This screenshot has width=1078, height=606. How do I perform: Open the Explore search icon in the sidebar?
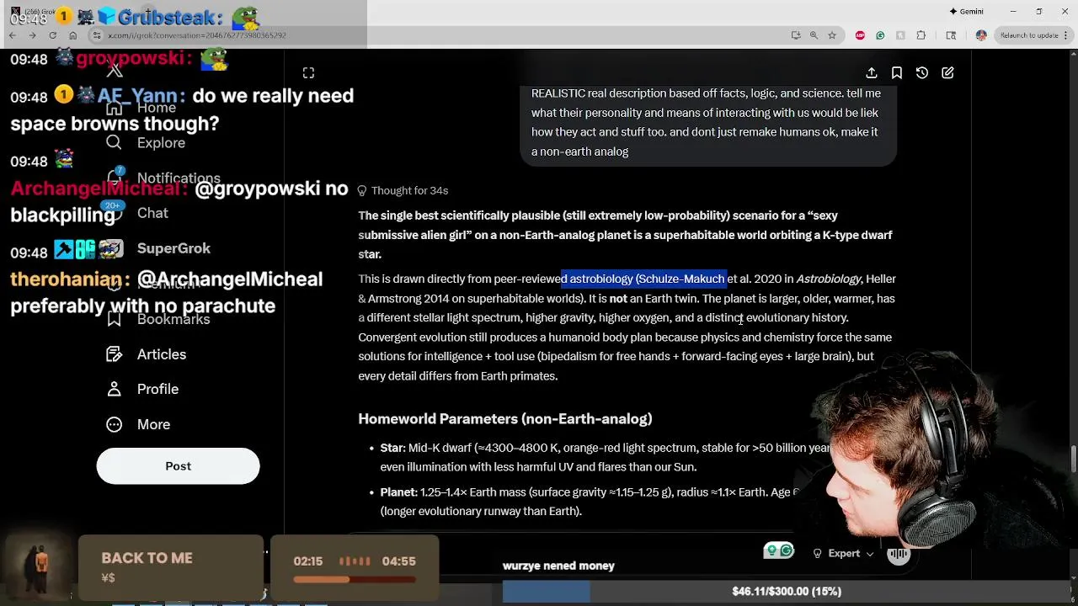[x=114, y=143]
